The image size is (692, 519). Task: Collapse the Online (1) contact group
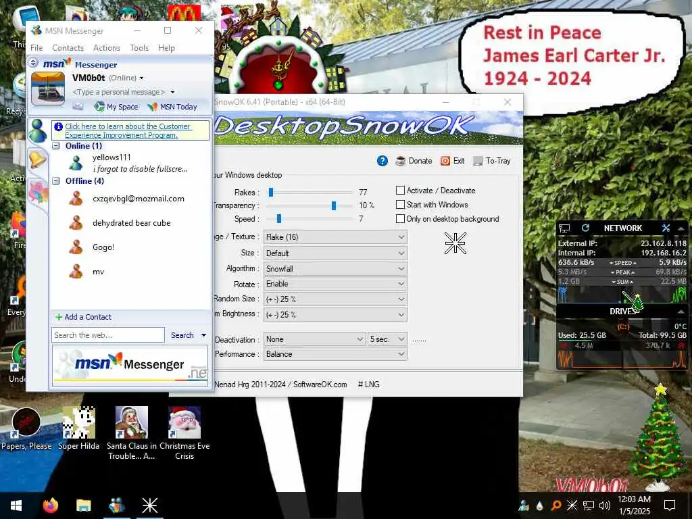click(x=56, y=146)
